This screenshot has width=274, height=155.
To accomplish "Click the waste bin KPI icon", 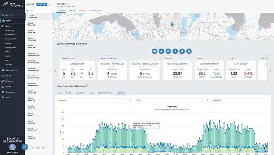I will tap(189, 51).
